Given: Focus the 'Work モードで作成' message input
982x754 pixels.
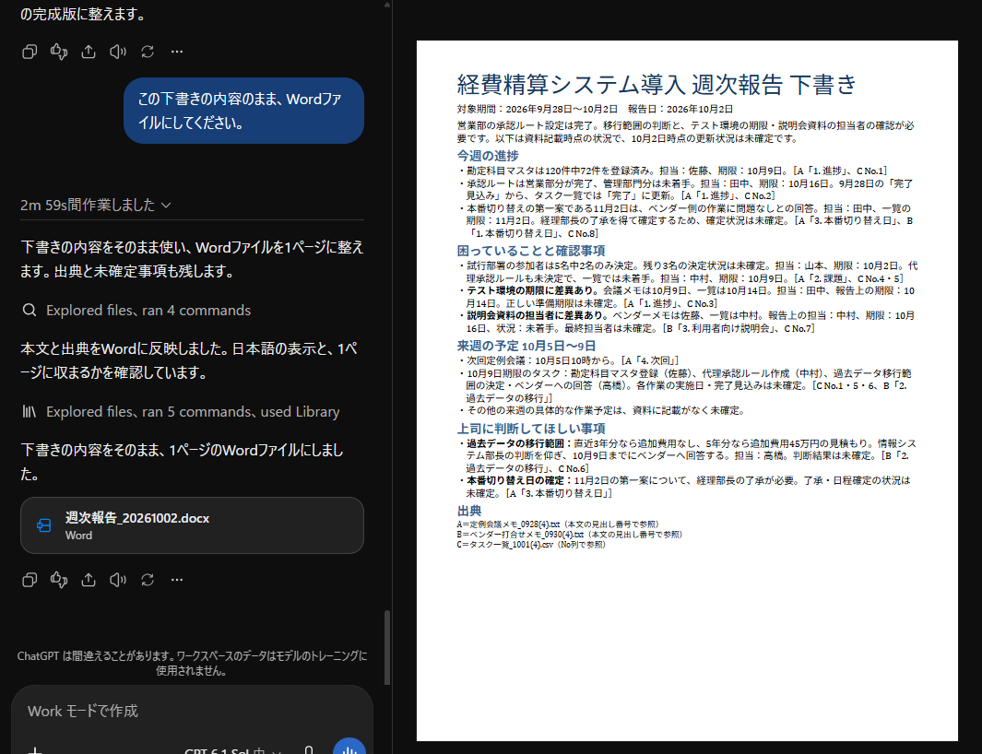Looking at the screenshot, I should pyautogui.click(x=192, y=712).
